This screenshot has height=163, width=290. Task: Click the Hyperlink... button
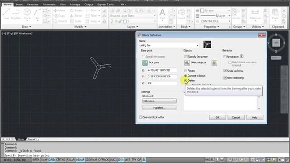pos(159,108)
